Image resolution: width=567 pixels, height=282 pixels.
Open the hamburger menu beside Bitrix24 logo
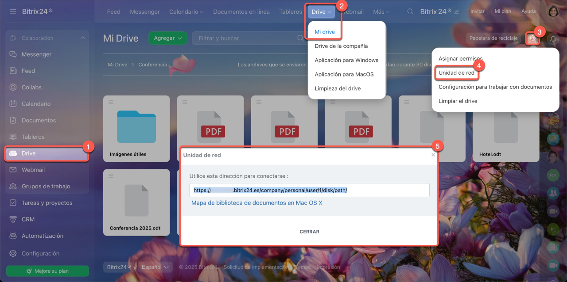[x=13, y=11]
